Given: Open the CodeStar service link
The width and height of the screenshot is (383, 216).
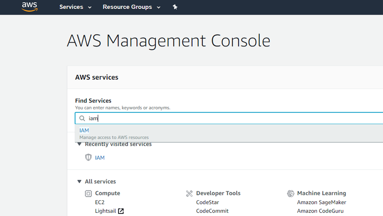Looking at the screenshot, I should (x=207, y=202).
